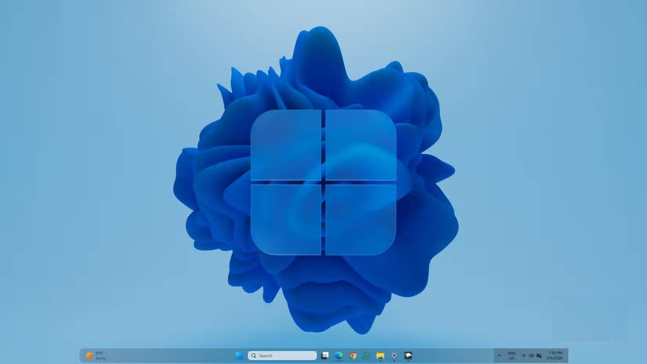Click the Wi-Fi icon in the system tray
The width and height of the screenshot is (647, 364).
click(524, 356)
